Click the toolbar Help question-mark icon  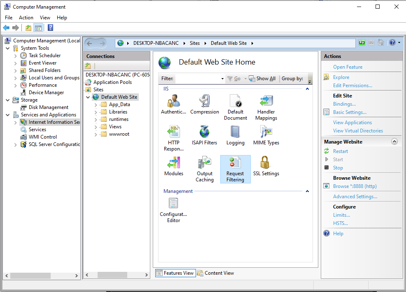tap(51, 28)
